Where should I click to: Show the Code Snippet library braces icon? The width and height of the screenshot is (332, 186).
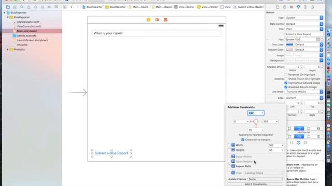pyautogui.click(x=292, y=143)
